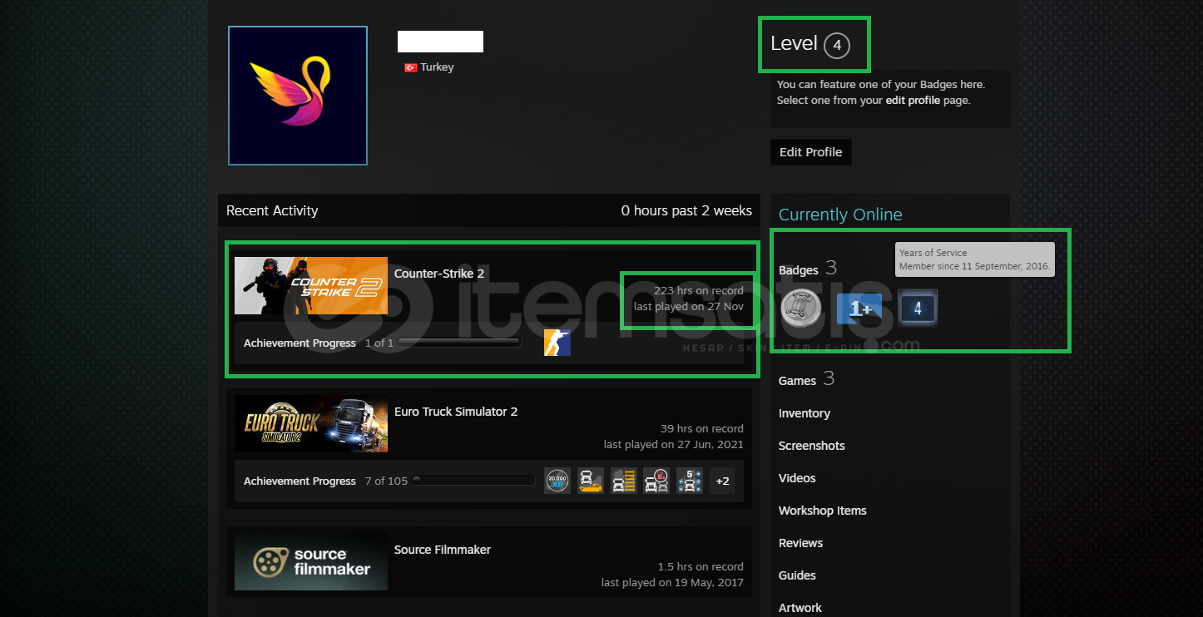Click the '1.5 hrs on record' text
The height and width of the screenshot is (617, 1203).
701,567
